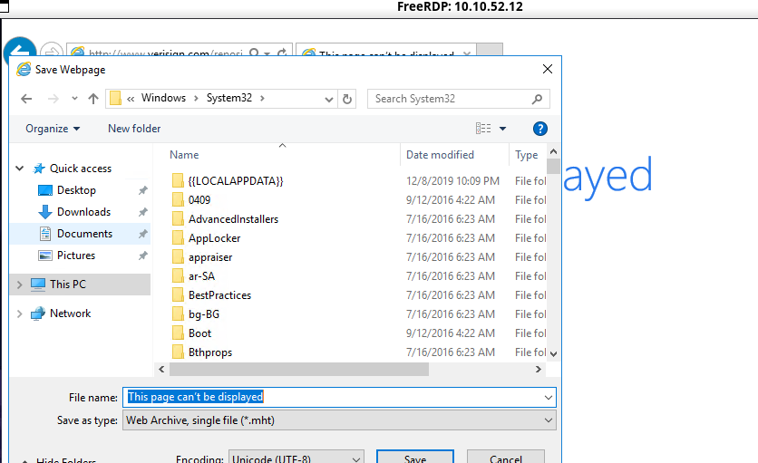Select Network in the navigation pane
This screenshot has width=758, height=463.
point(70,313)
